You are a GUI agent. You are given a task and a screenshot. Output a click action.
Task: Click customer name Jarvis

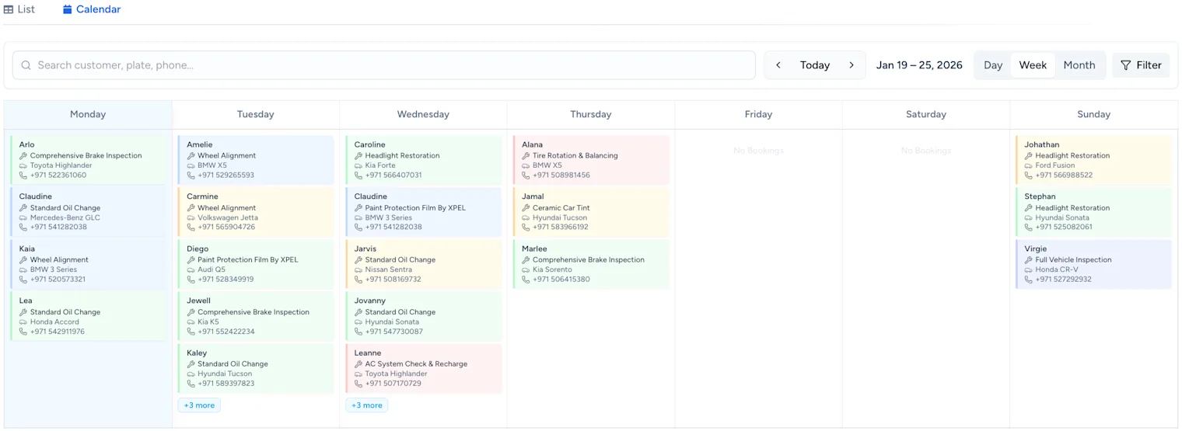point(365,249)
